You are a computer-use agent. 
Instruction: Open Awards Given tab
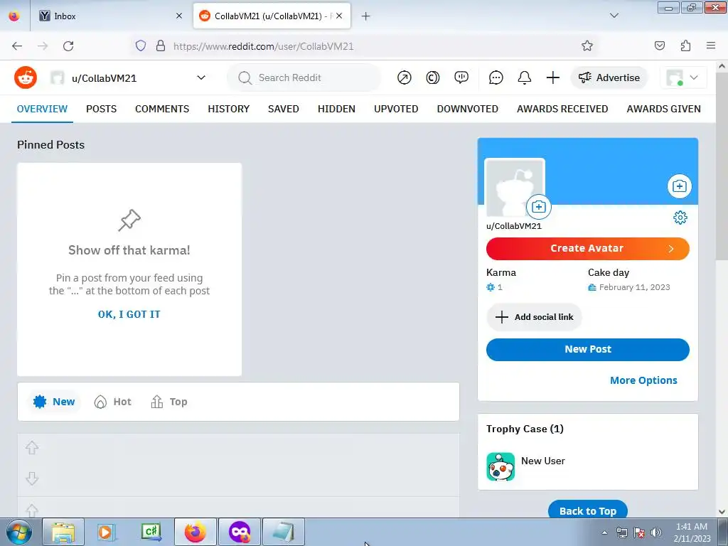[x=663, y=109]
